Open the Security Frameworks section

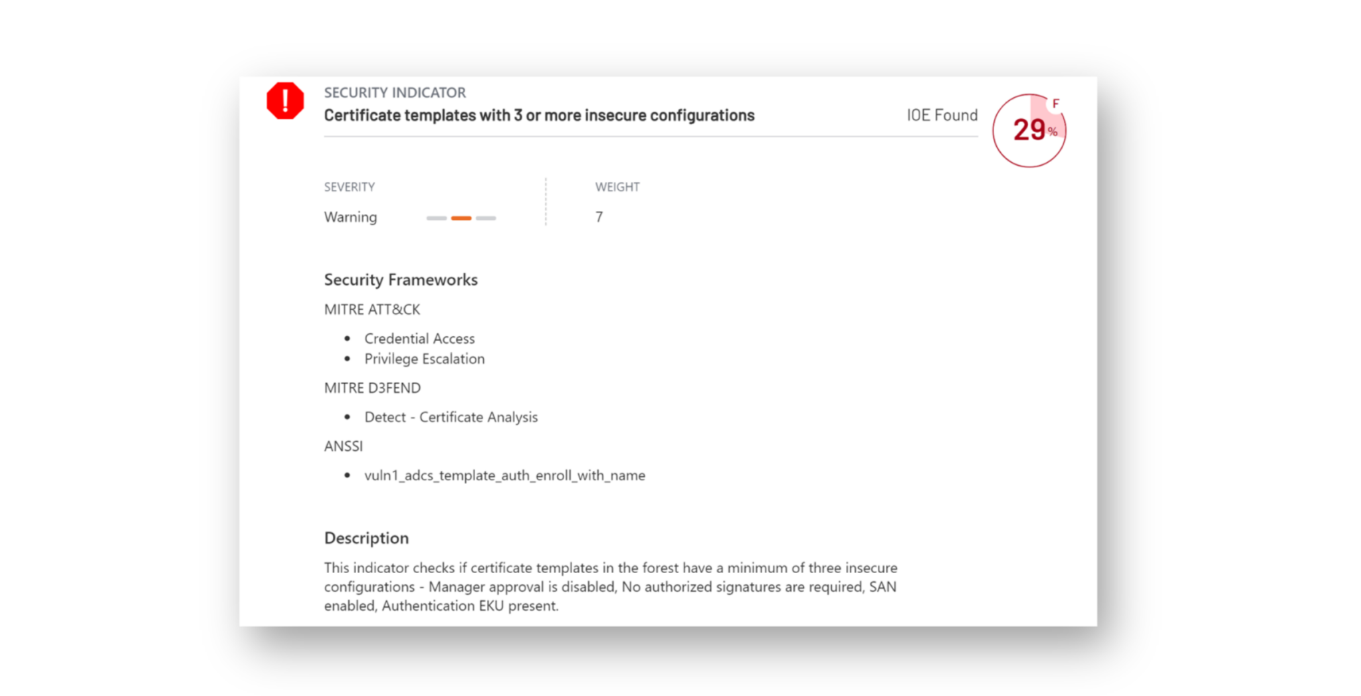[400, 280]
